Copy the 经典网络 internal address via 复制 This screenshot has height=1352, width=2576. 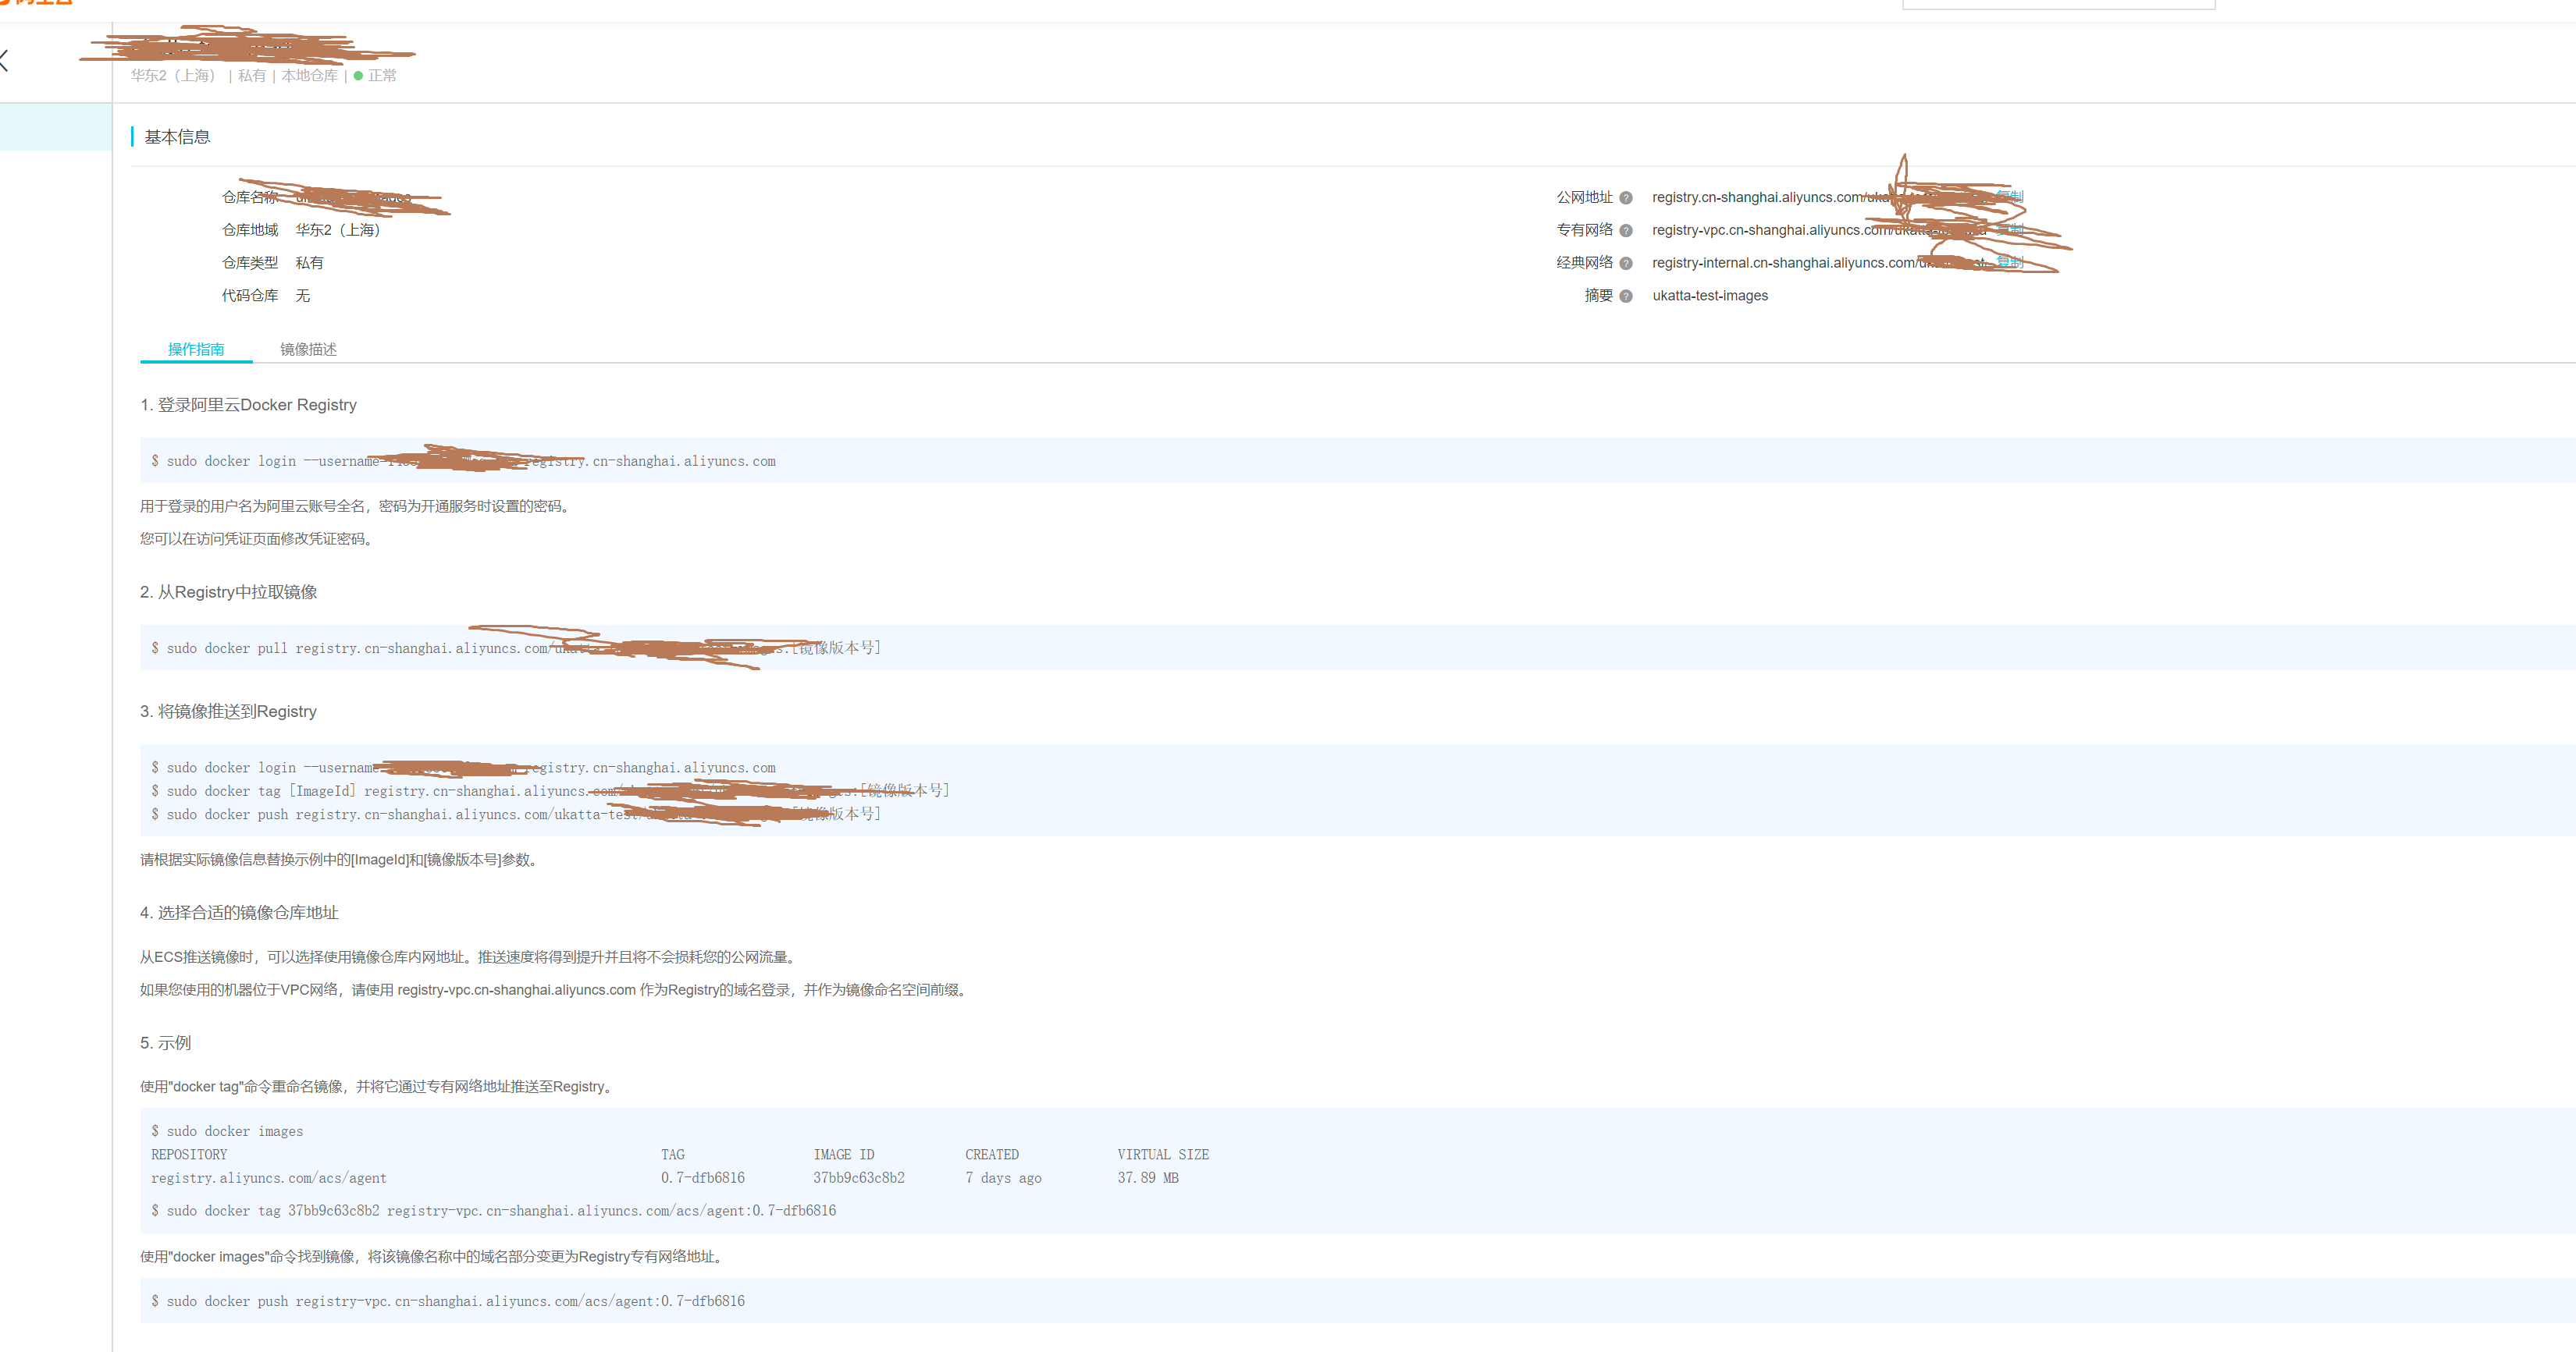coord(2010,262)
